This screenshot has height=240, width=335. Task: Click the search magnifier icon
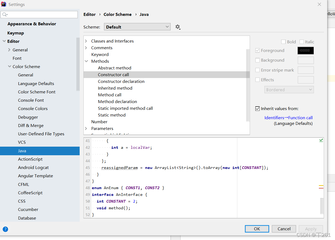pos(5,15)
